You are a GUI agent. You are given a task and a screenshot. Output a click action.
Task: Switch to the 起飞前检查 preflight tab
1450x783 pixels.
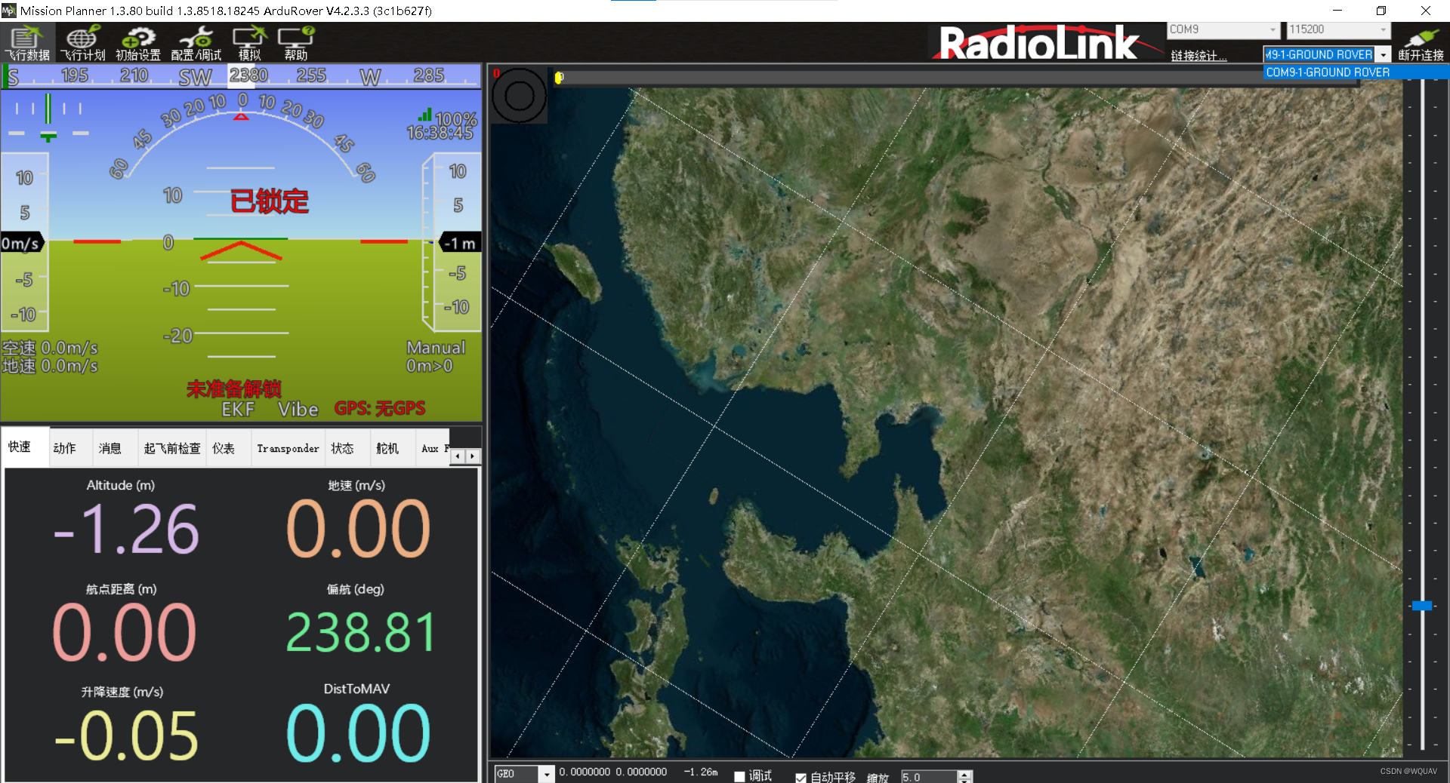[172, 448]
